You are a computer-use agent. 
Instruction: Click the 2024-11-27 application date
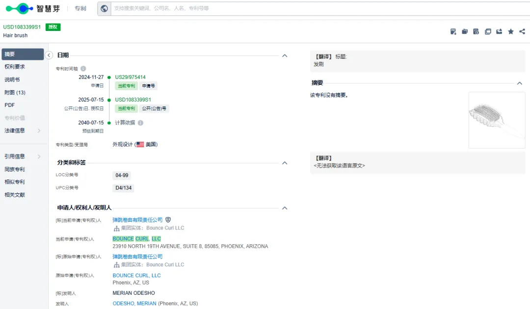click(x=91, y=77)
